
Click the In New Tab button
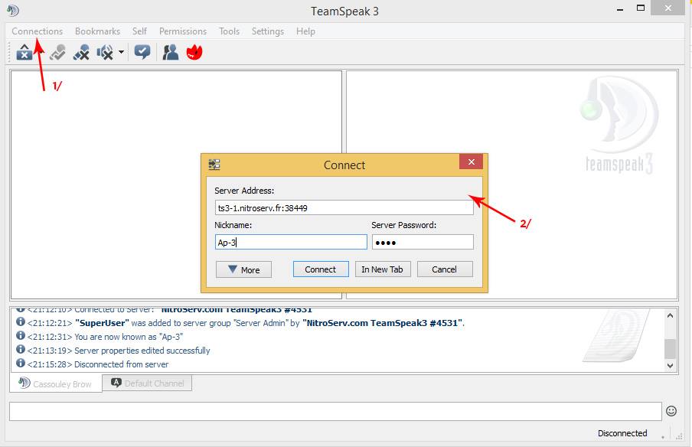[x=383, y=269]
